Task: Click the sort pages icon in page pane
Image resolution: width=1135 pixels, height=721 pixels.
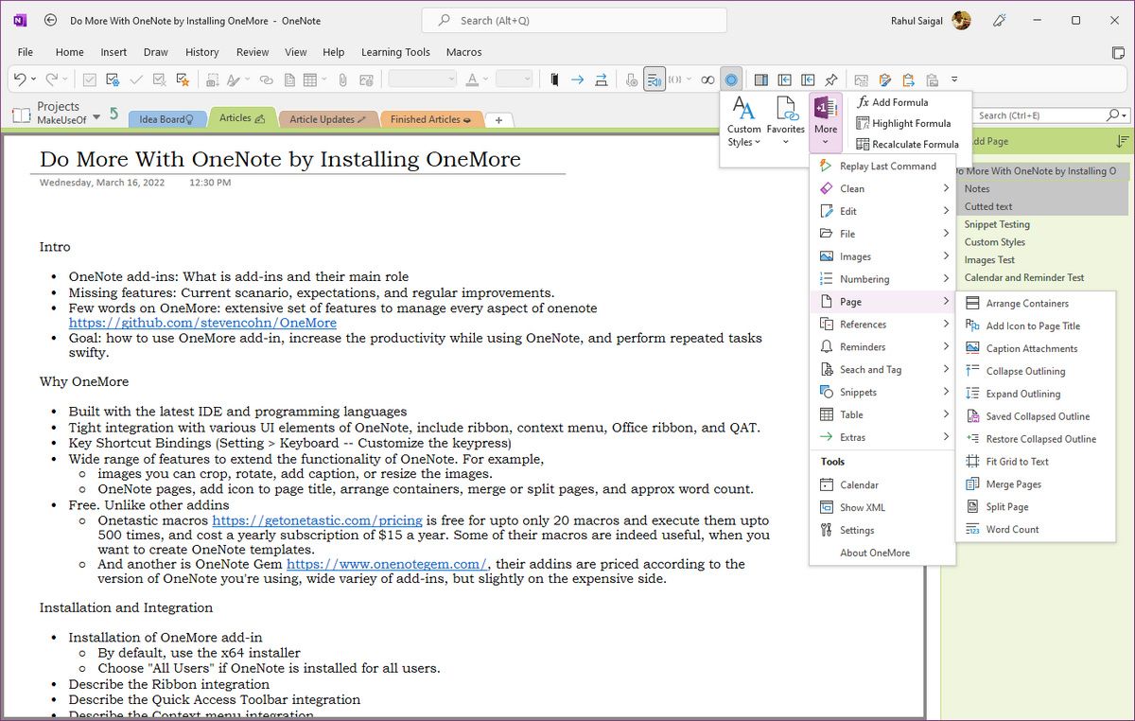Action: coord(1123,141)
